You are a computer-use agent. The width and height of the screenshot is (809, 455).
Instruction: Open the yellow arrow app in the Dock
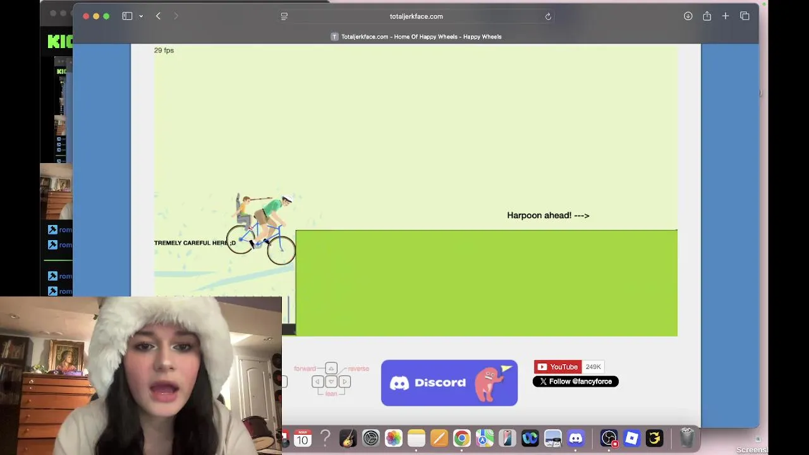(x=654, y=438)
